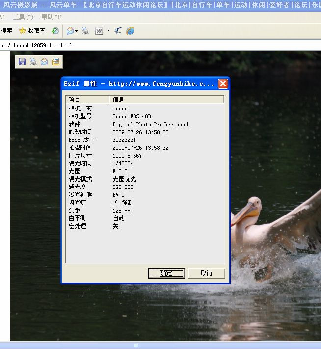Click the pictures-folder icon on the image toolbar
The height and width of the screenshot is (349, 321).
[x=55, y=62]
